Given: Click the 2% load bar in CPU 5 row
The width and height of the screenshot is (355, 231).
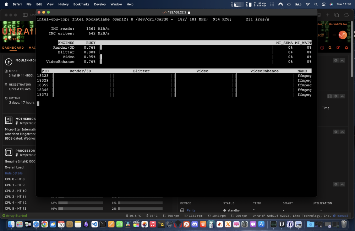Looking at the screenshot, I should (140, 209).
